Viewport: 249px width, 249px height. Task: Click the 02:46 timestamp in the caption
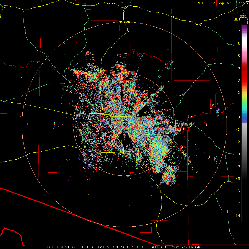(x=195, y=247)
